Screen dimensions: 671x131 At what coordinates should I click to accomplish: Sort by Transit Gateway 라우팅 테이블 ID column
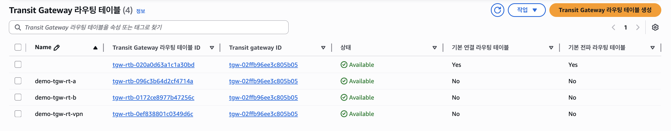pos(212,48)
